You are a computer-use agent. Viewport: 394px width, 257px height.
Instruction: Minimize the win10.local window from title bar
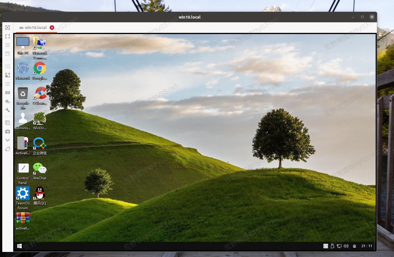(x=353, y=17)
